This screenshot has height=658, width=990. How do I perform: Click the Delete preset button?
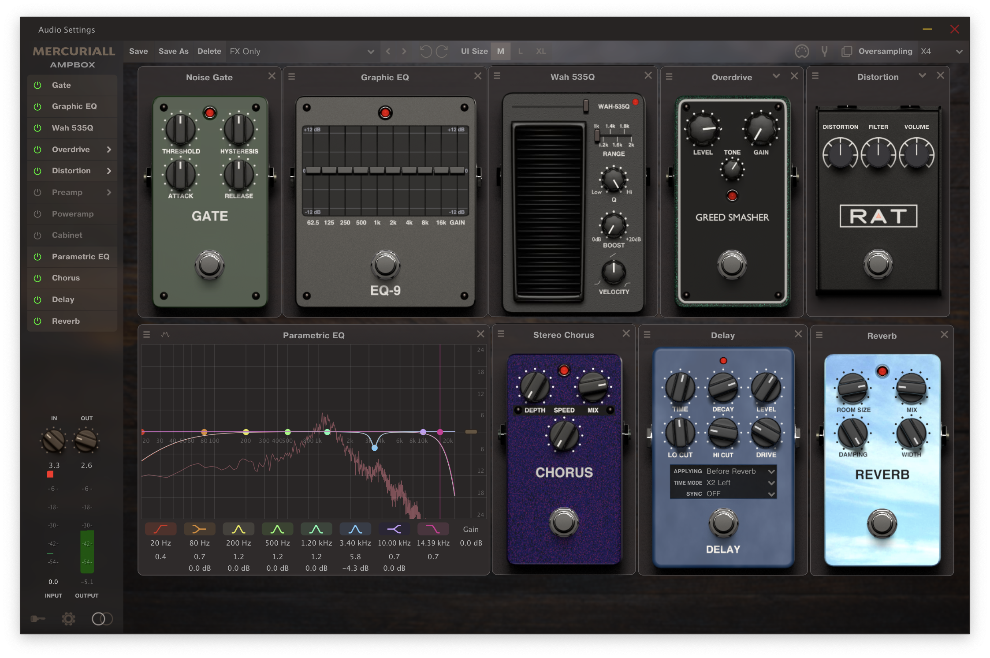(209, 52)
